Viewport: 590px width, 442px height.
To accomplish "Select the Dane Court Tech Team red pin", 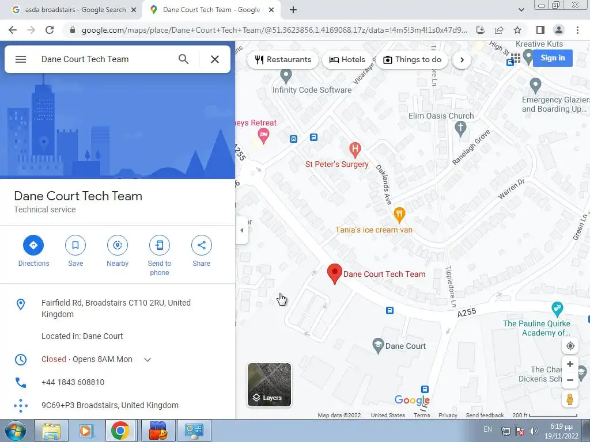I will (x=335, y=273).
